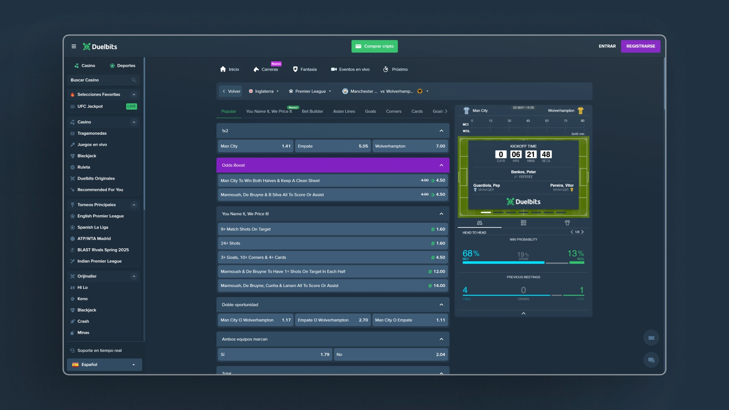Click the Comprar cripto button
This screenshot has height=410, width=729.
pyautogui.click(x=374, y=46)
